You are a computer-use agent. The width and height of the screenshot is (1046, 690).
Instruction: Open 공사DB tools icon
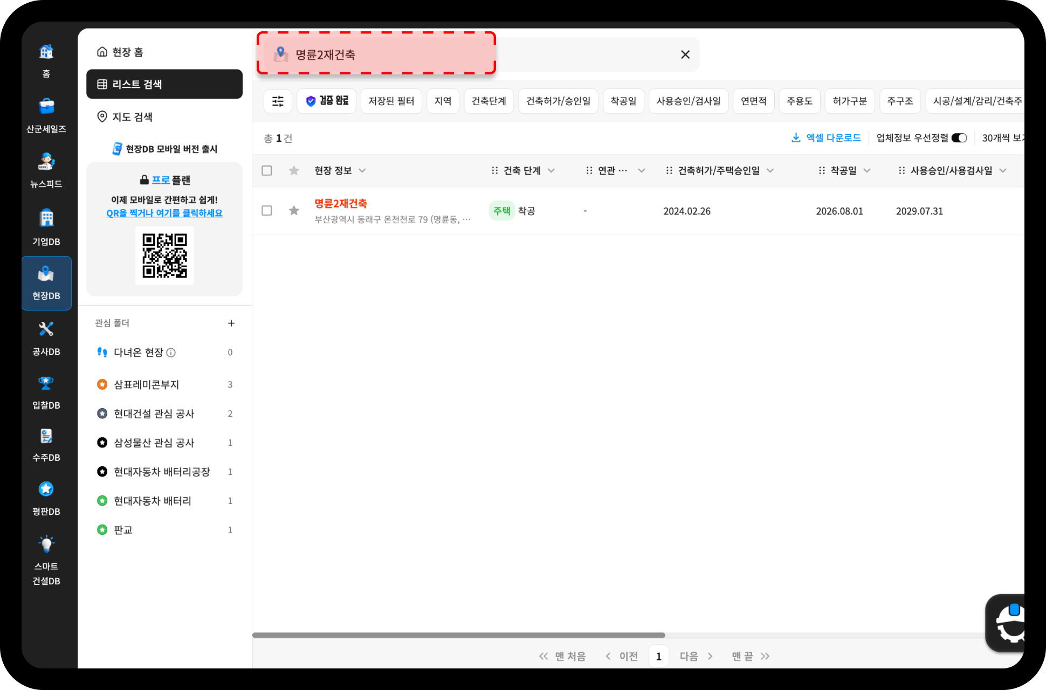46,329
